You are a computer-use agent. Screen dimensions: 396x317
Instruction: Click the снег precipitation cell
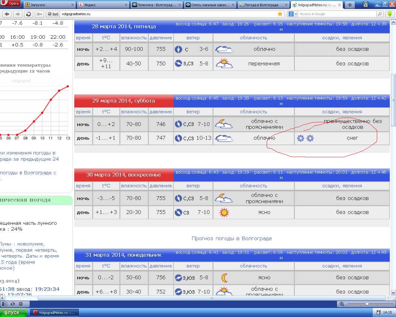[342, 138]
